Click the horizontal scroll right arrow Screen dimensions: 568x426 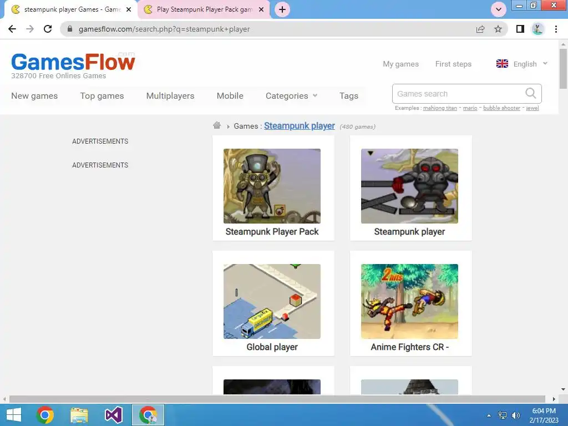(x=554, y=399)
